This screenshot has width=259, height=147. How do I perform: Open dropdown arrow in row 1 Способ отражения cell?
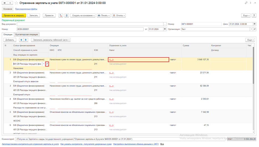pos(44,64)
